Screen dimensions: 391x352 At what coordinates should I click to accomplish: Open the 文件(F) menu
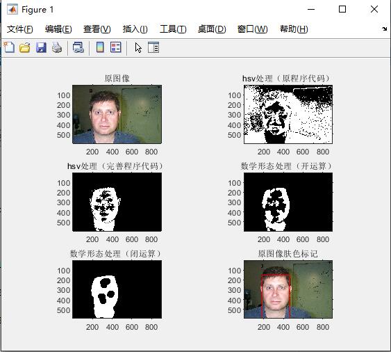19,29
